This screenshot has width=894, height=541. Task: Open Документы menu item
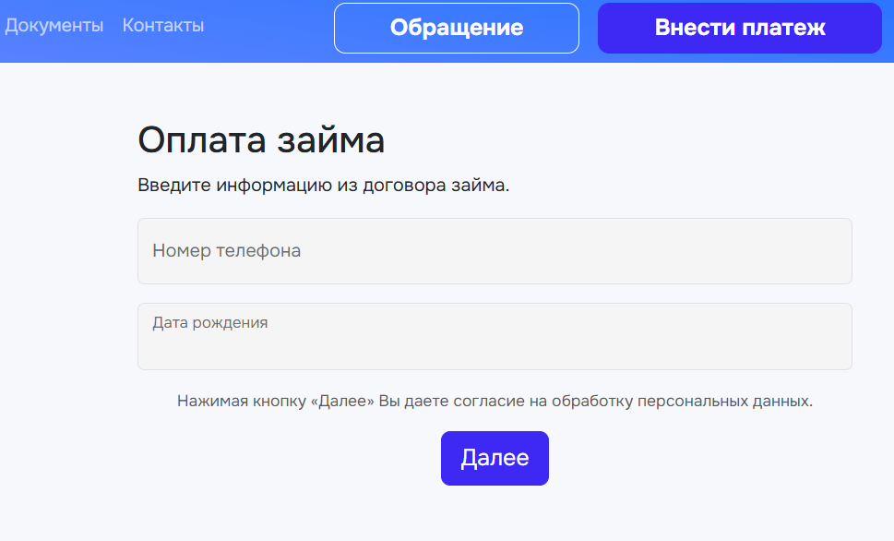54,26
